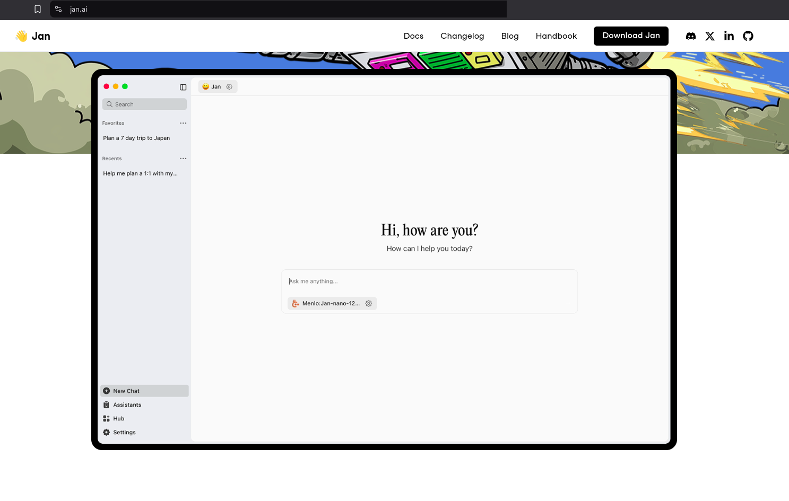This screenshot has height=501, width=789.
Task: Open the GitHub icon link
Action: [748, 36]
